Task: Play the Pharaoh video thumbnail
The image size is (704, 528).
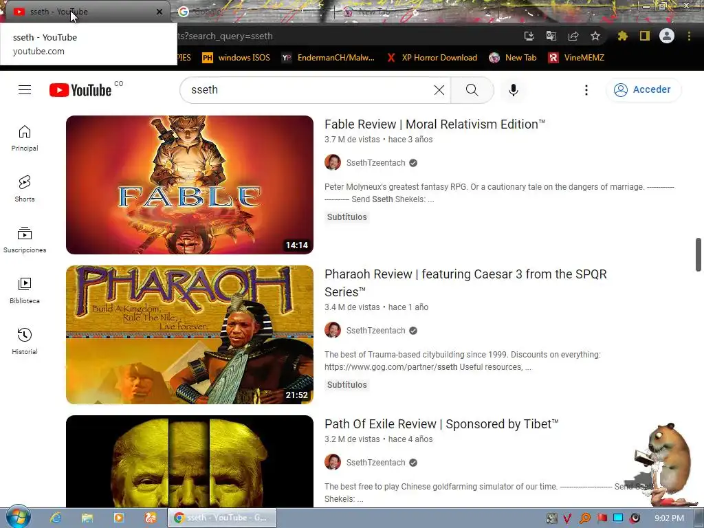Action: [190, 335]
